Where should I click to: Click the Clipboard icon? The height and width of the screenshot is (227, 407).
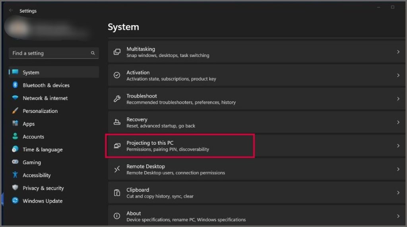[117, 192]
